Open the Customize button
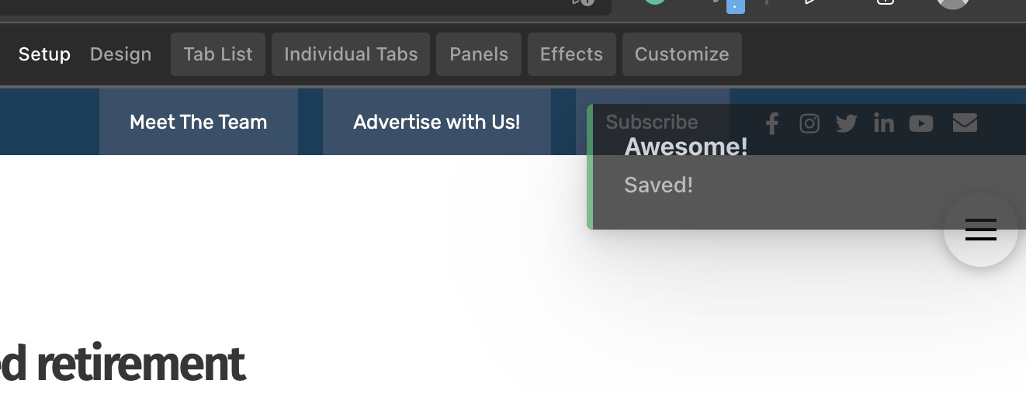 click(x=682, y=54)
